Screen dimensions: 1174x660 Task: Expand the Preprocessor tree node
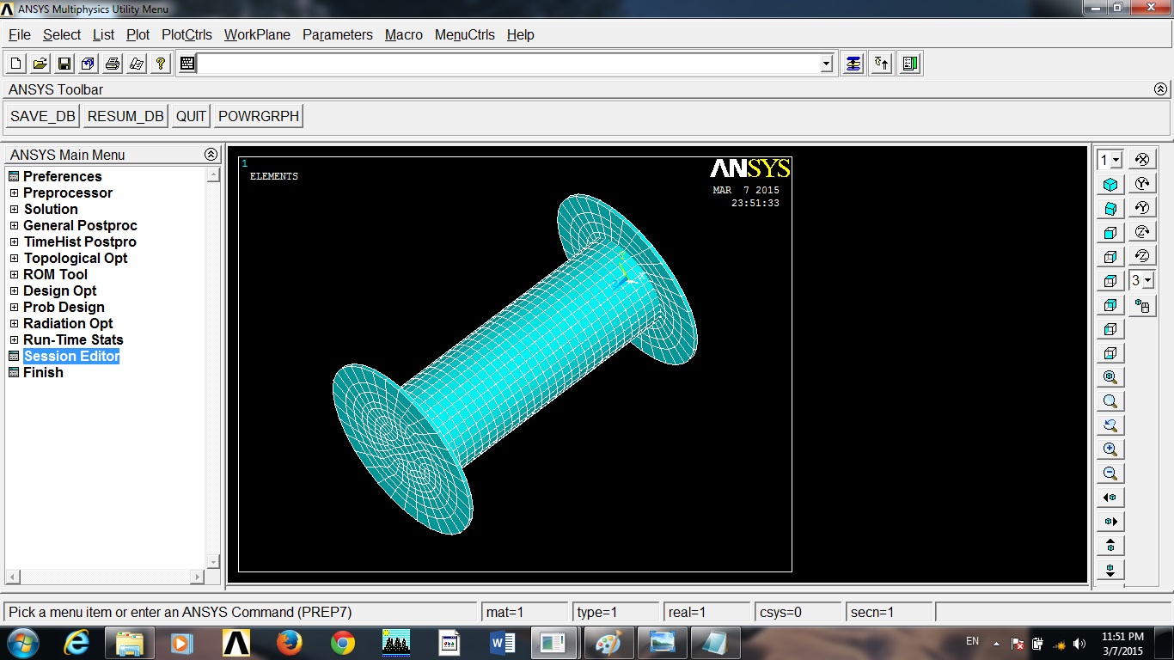[x=15, y=193]
